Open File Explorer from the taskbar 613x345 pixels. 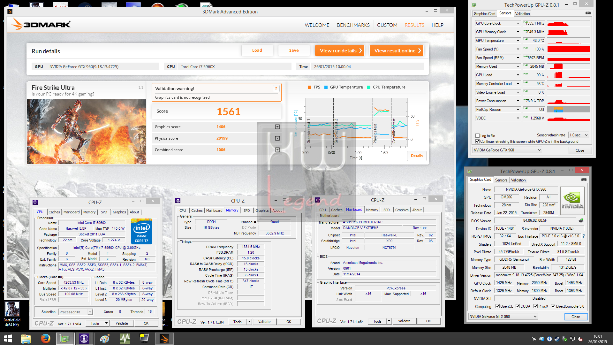click(x=26, y=339)
